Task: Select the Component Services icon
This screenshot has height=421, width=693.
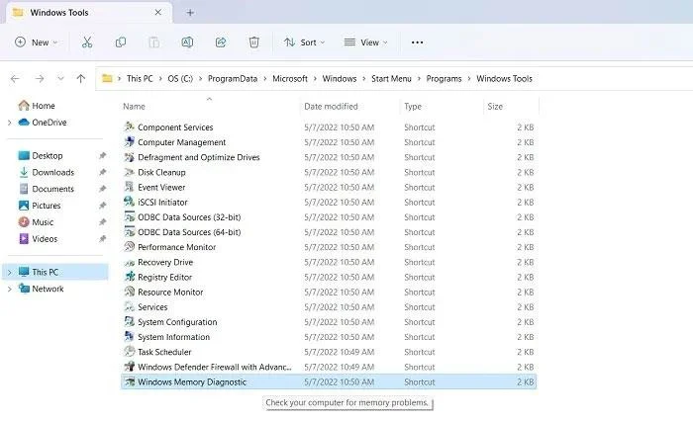Action: pos(129,127)
